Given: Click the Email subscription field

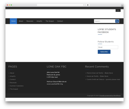Looking at the screenshot, I should (x=108, y=47).
